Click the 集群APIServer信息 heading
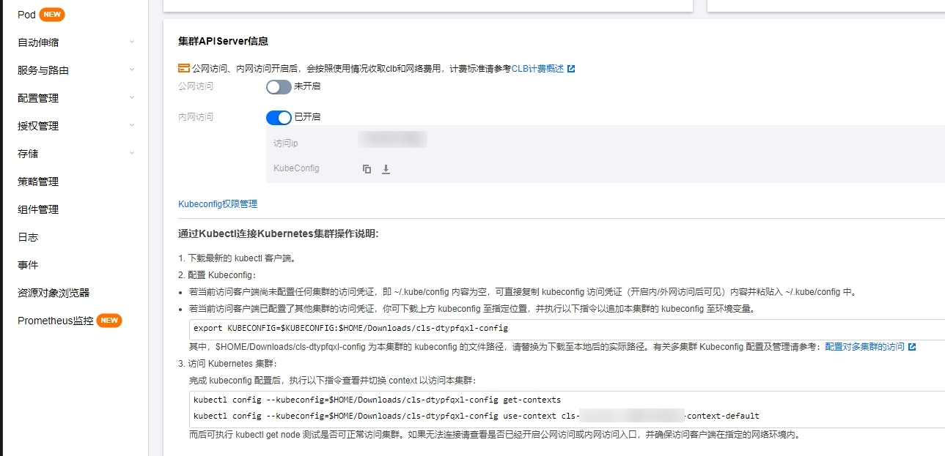Viewport: 945px width, 456px height. click(x=223, y=41)
